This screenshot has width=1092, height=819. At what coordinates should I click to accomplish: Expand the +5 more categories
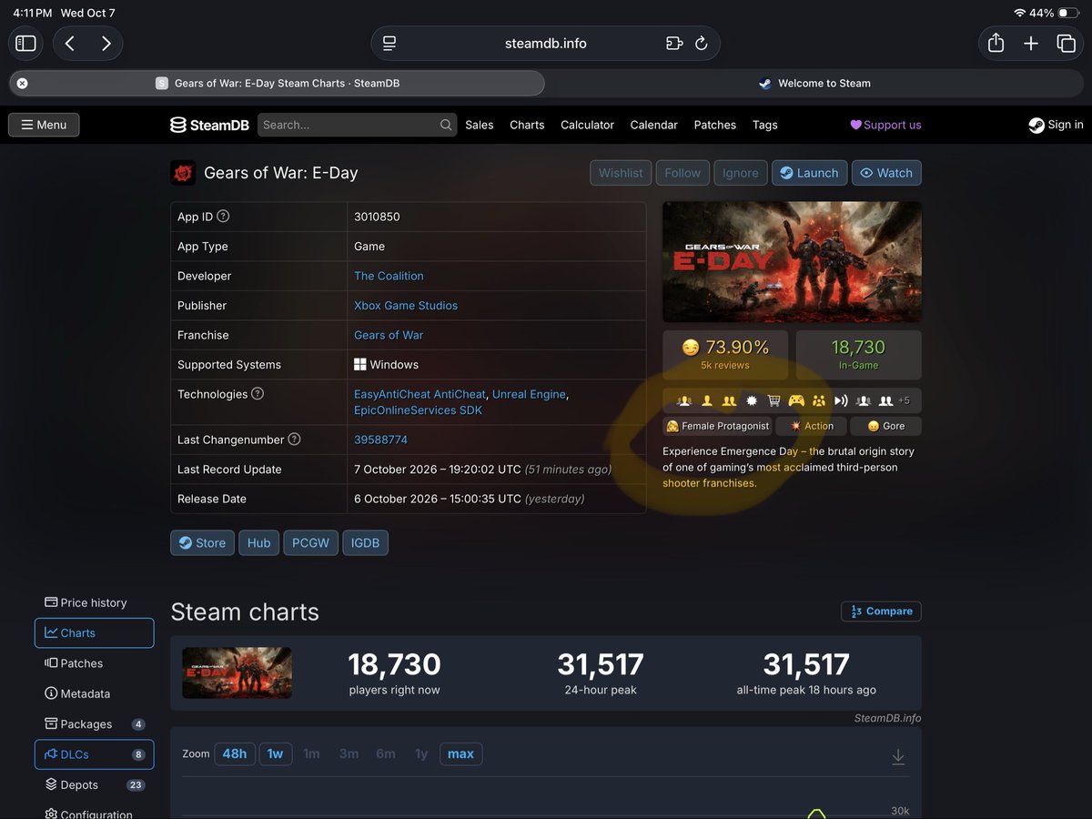coord(904,400)
